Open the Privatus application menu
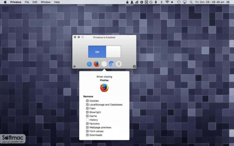Image resolution: width=234 pixels, height=146 pixels. pyautogui.click(x=16, y=2)
